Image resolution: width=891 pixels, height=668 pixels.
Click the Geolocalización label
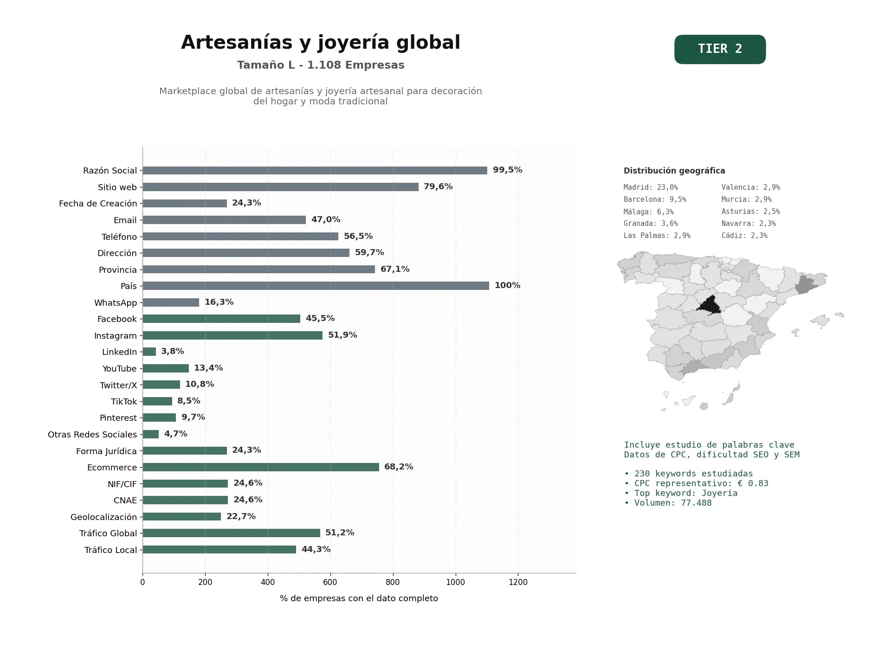click(103, 517)
